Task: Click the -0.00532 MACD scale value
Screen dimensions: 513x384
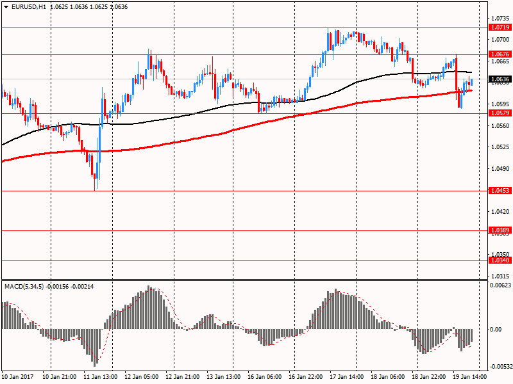Action: coord(500,367)
